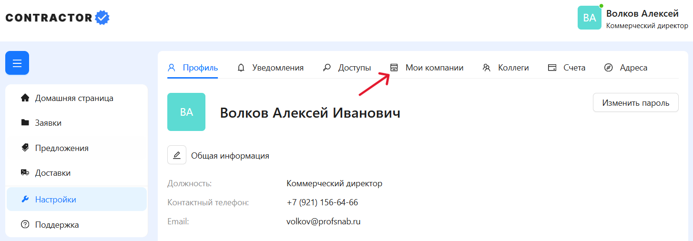This screenshot has height=241, width=693.
Task: Click the wrench icon beside Настройки
Action: point(25,200)
